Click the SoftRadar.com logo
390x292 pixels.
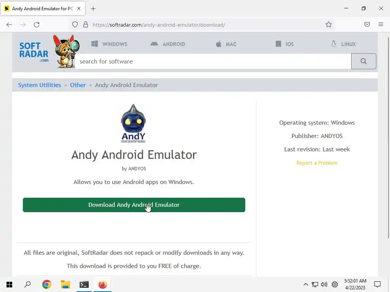click(x=34, y=52)
